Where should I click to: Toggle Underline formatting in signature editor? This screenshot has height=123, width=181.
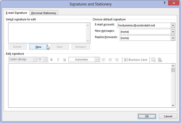tap(65, 60)
